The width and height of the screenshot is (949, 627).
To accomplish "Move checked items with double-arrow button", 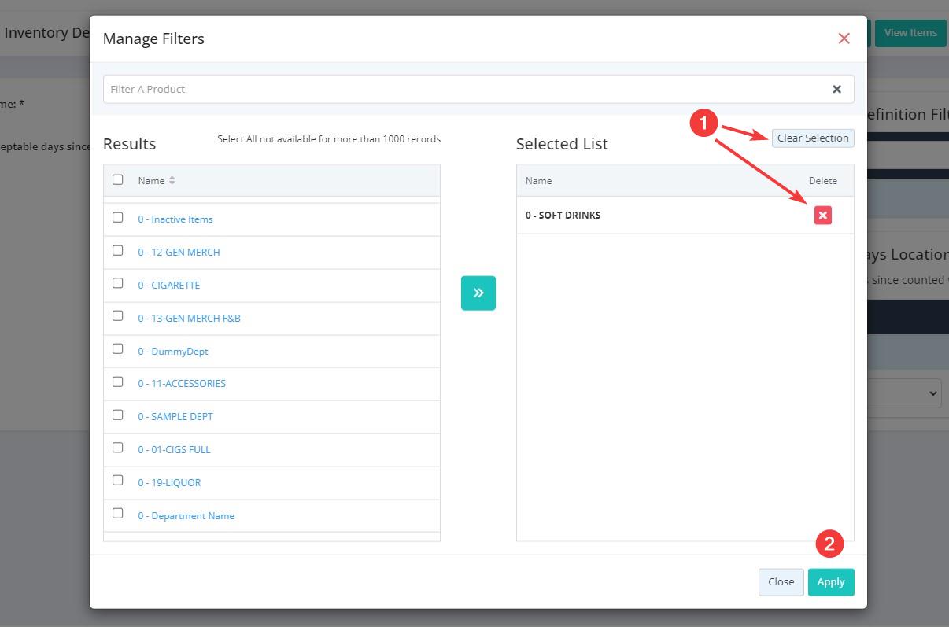I will (478, 293).
